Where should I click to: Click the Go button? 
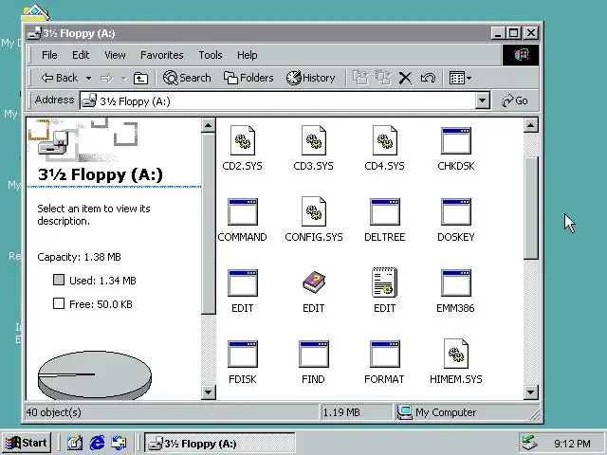[515, 101]
